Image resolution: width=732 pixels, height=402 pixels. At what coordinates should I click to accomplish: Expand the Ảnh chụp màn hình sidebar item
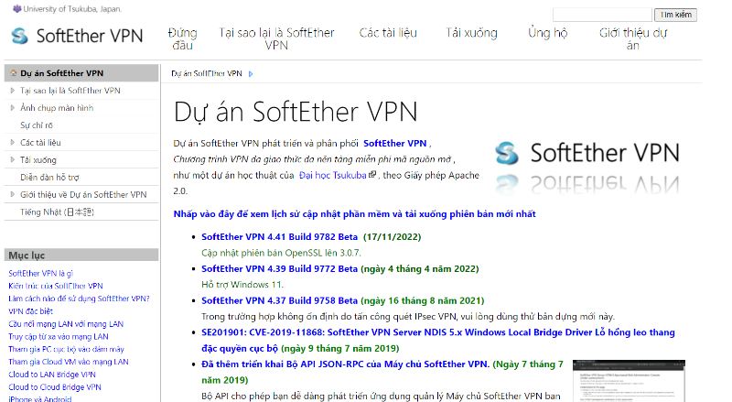pos(12,108)
